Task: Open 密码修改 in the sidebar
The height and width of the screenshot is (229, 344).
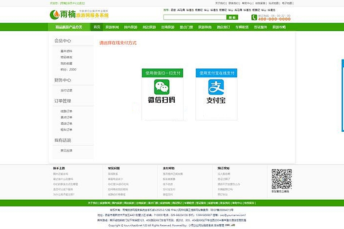Action: point(66,57)
